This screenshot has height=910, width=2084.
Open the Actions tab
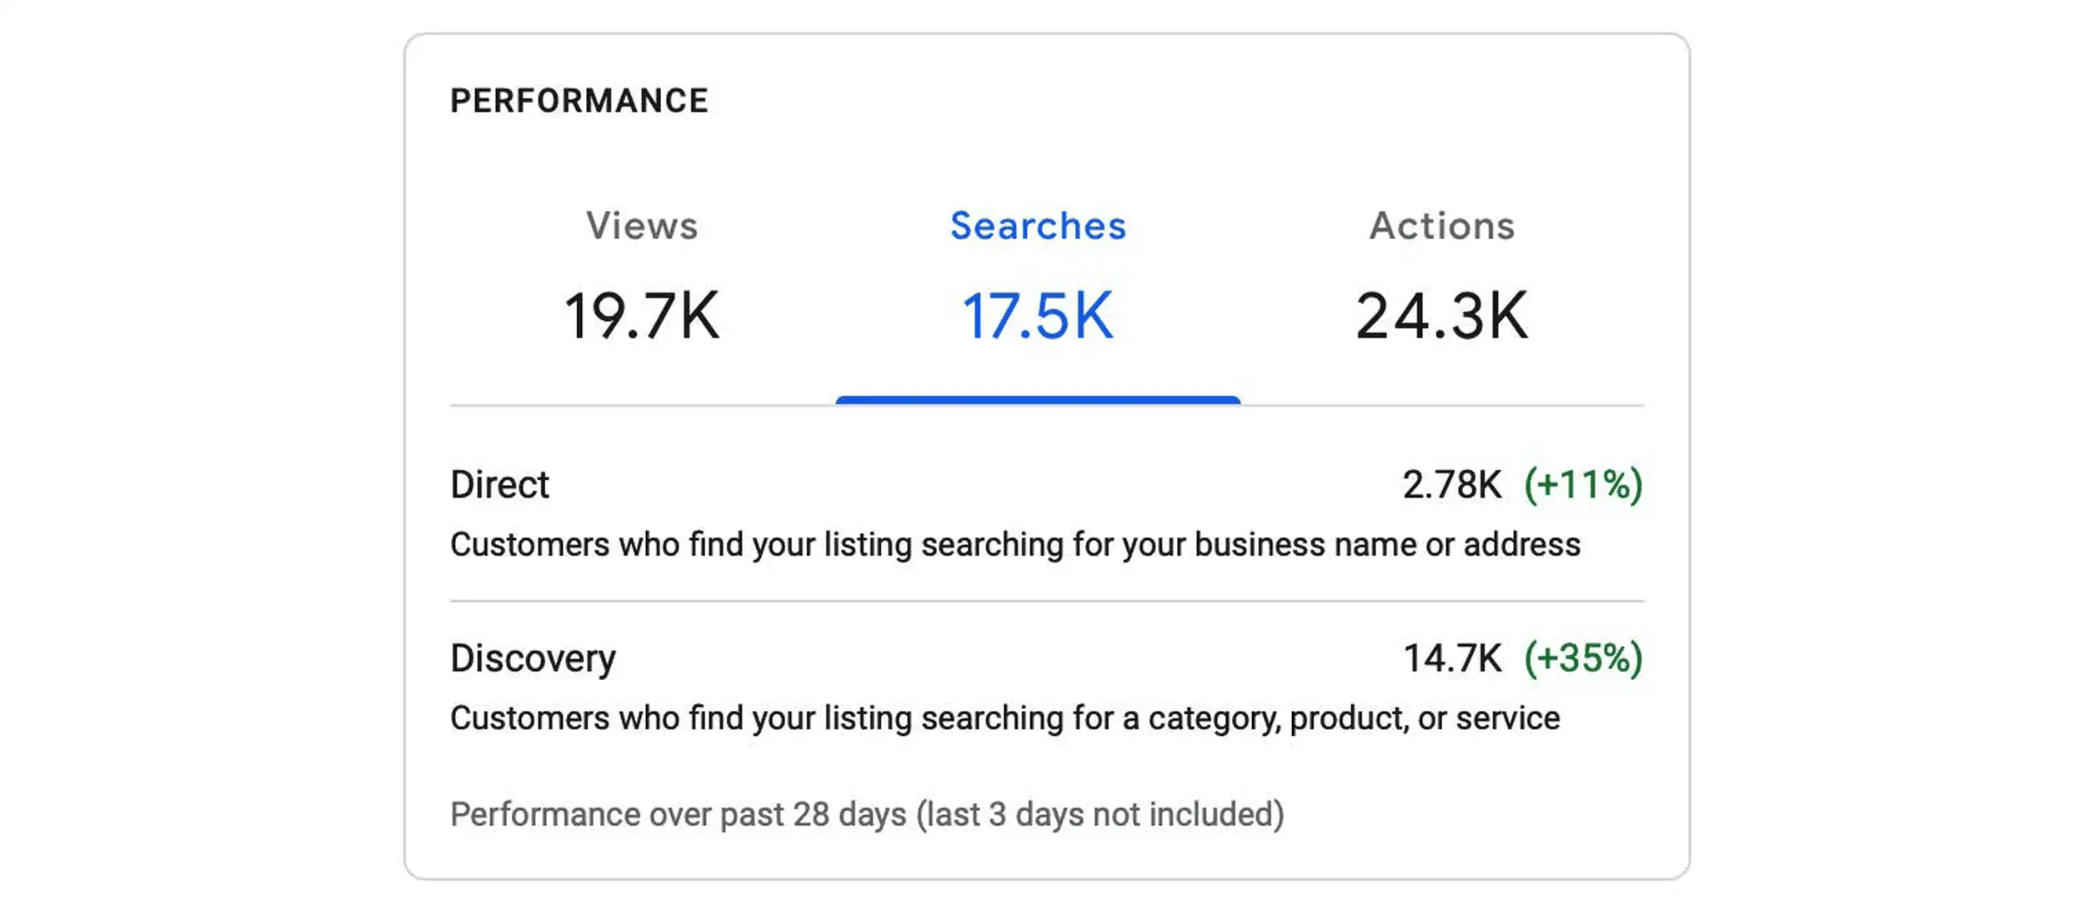1442,275
